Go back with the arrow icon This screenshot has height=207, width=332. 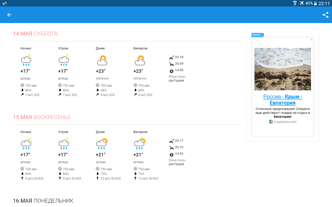point(9,15)
